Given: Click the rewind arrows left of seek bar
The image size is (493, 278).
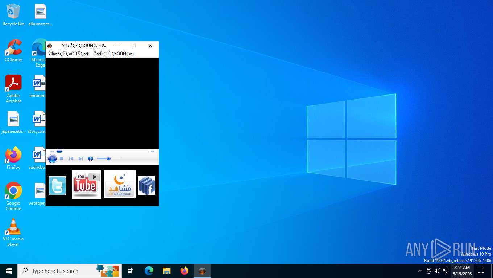Looking at the screenshot, I should pos(52,151).
